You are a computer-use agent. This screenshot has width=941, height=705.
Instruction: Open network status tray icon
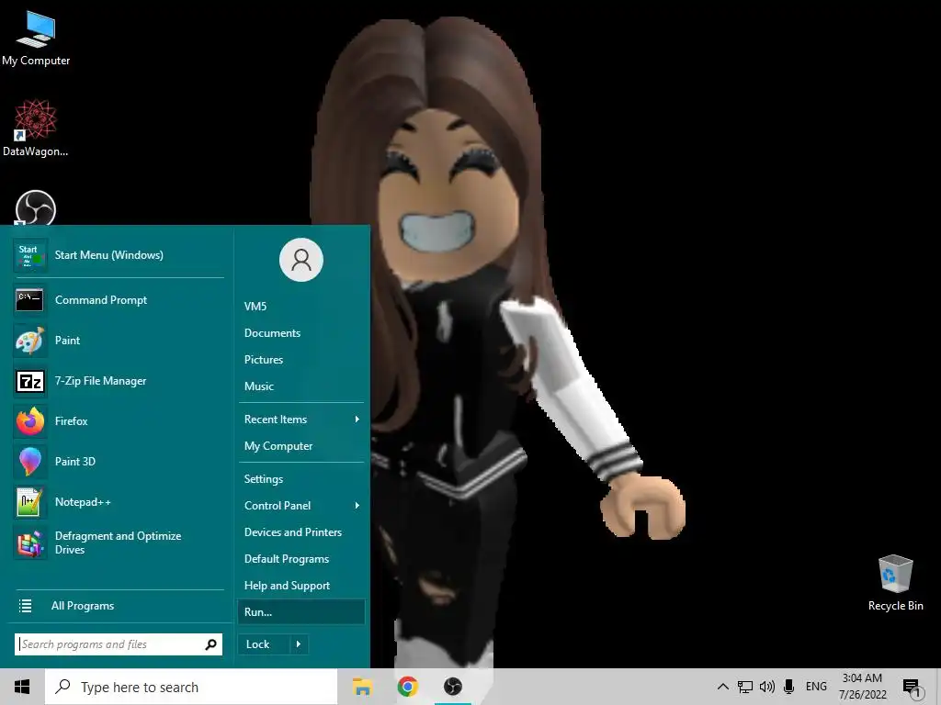coord(744,687)
